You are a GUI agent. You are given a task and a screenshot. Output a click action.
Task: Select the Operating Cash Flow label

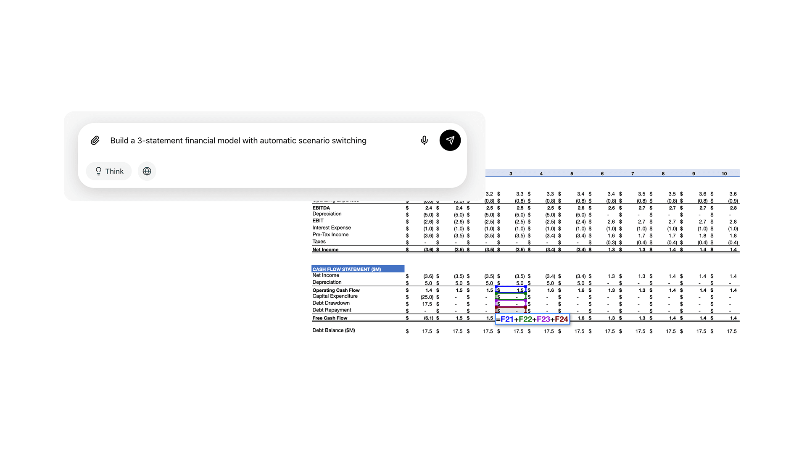tap(336, 290)
